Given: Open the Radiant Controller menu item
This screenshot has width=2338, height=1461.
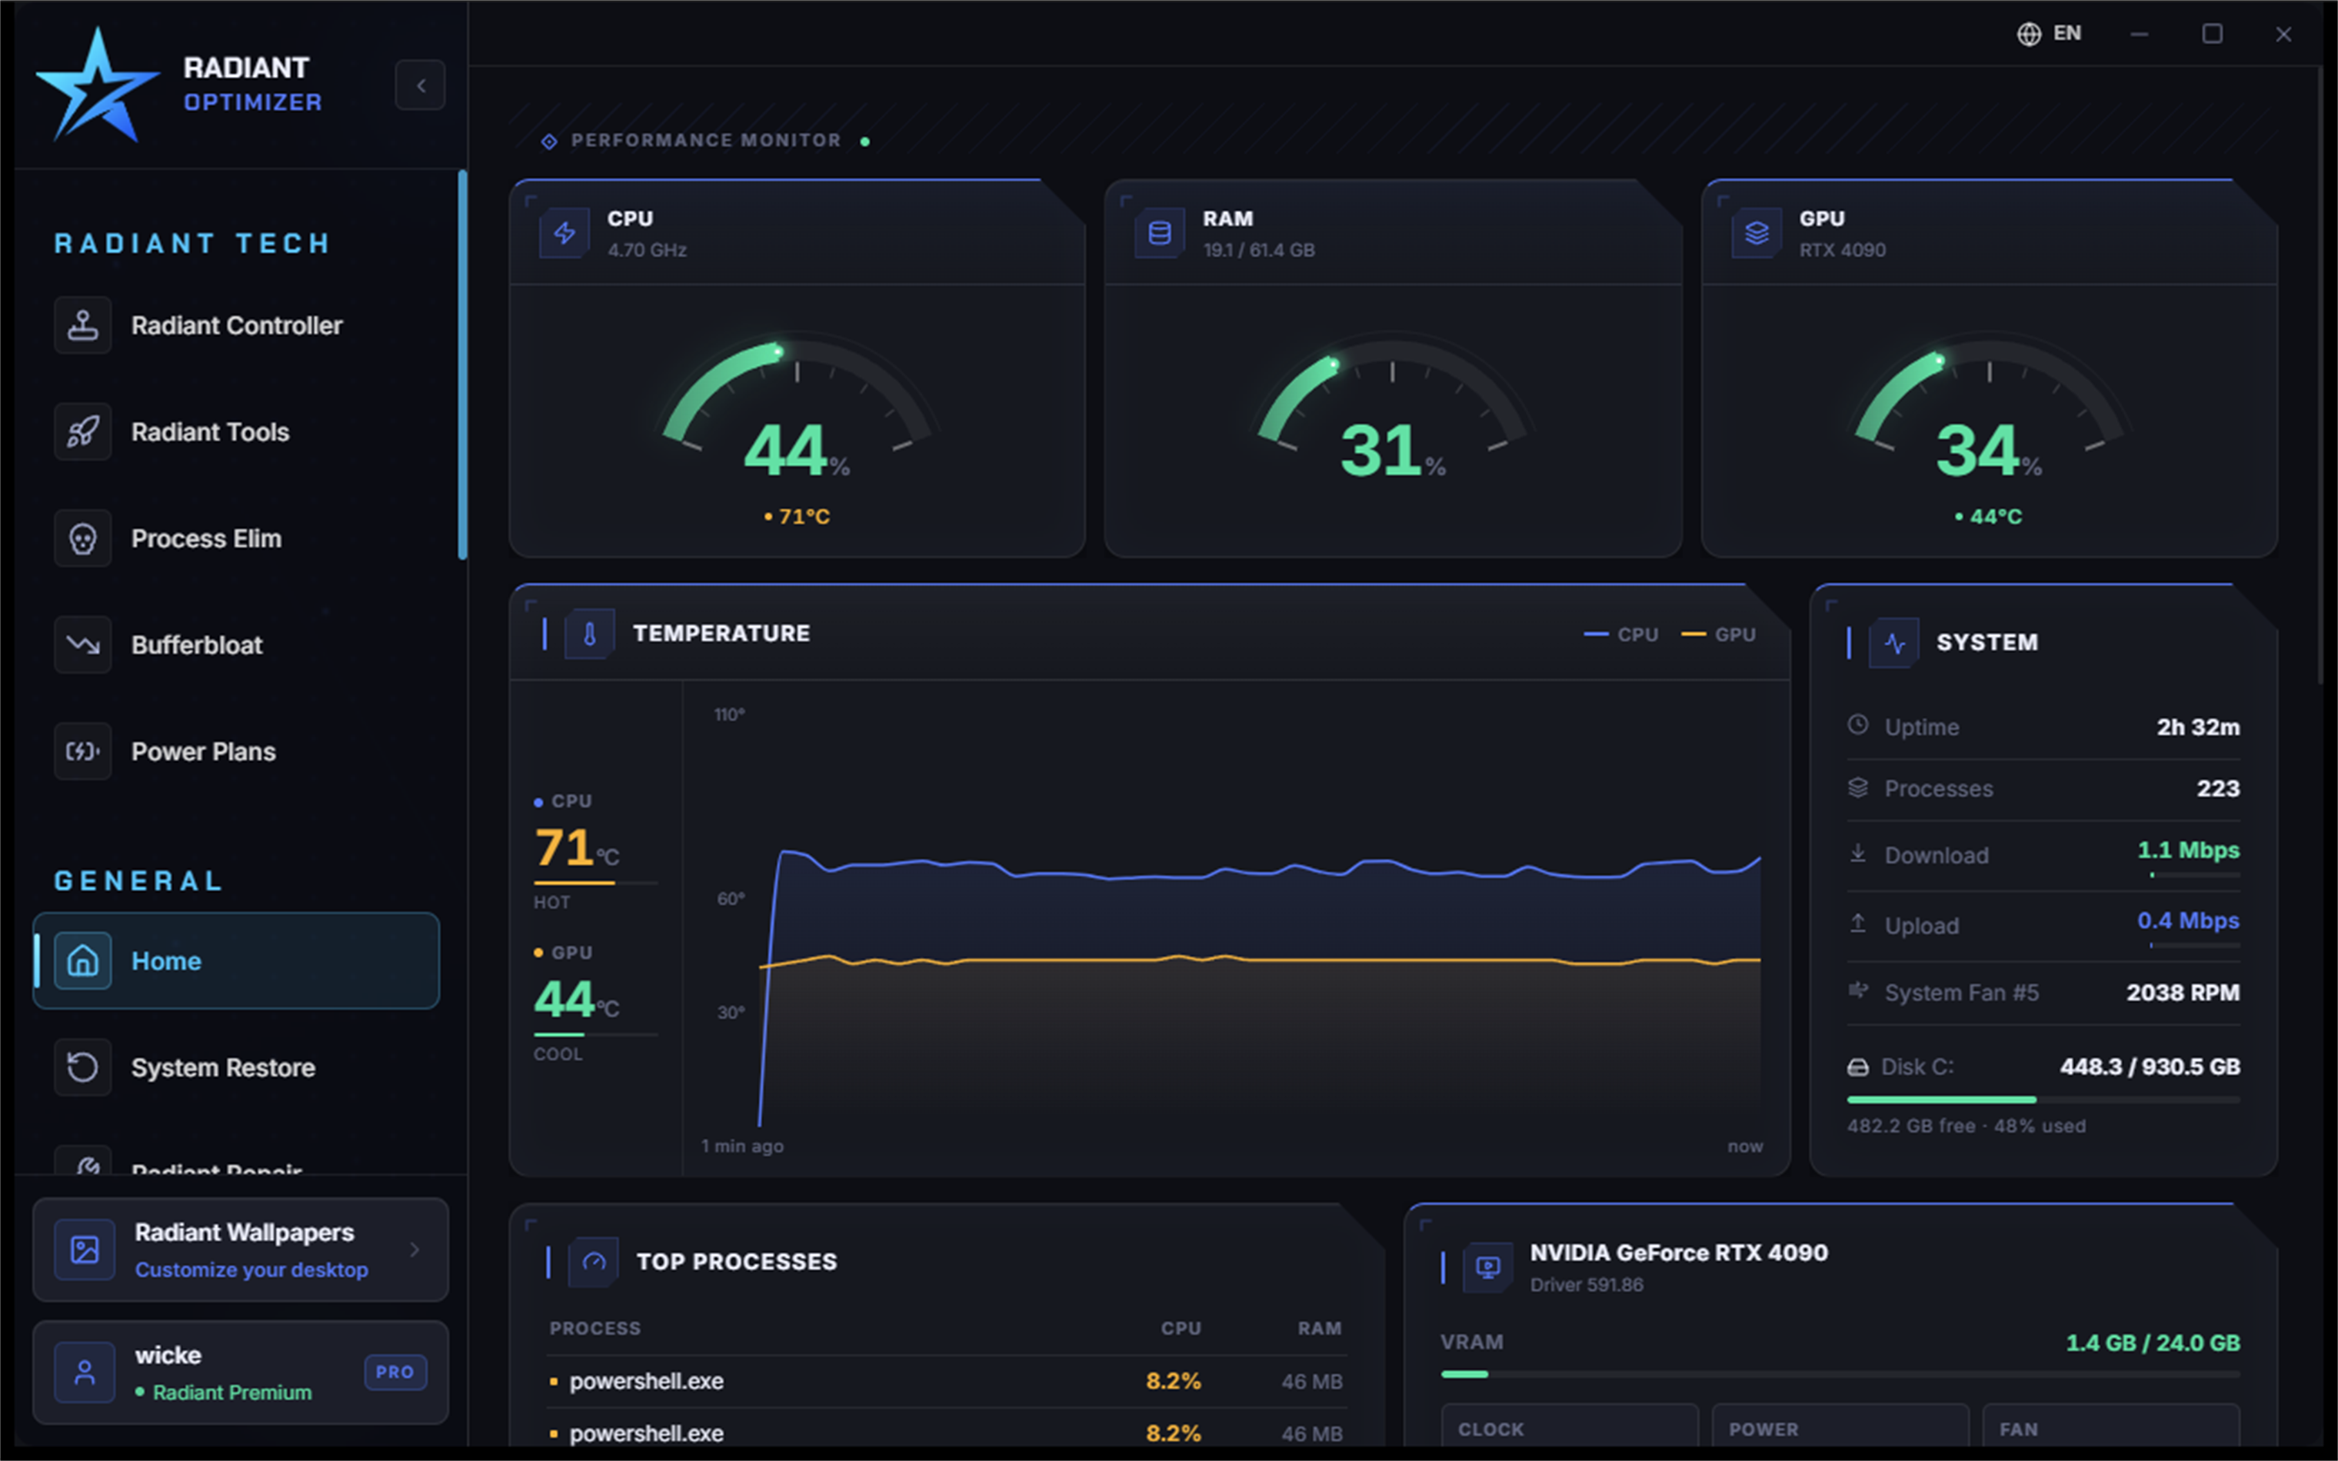Looking at the screenshot, I should click(237, 325).
